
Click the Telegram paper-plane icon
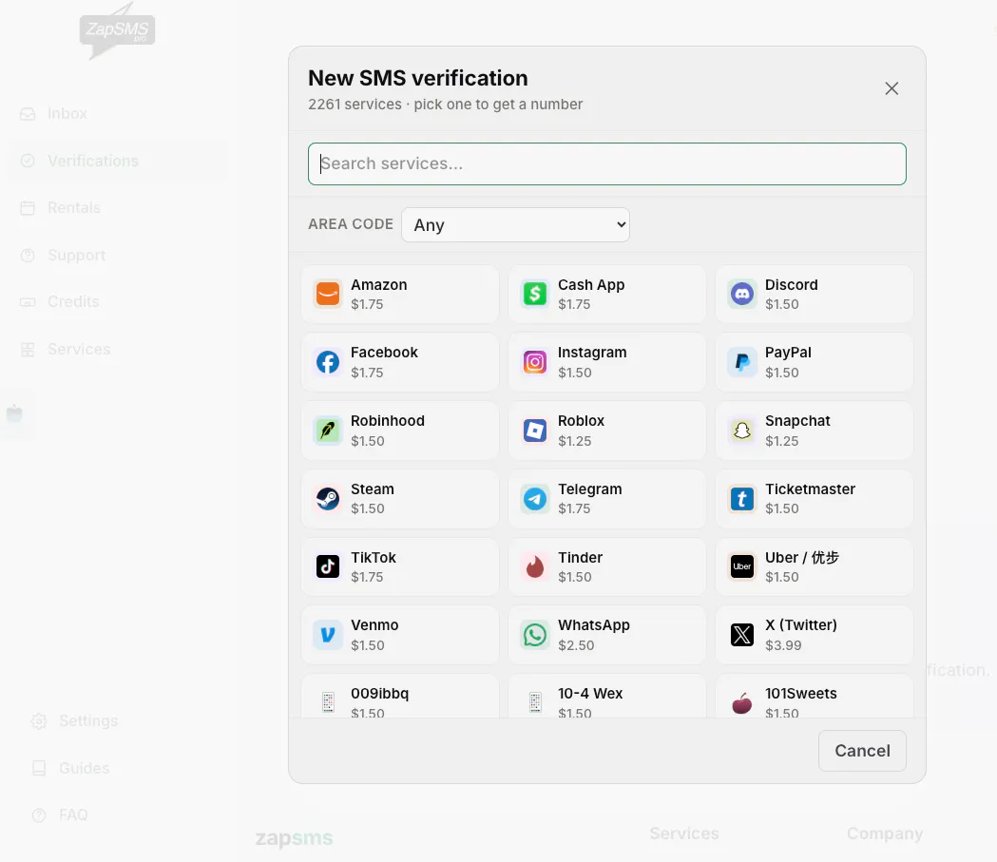click(535, 499)
